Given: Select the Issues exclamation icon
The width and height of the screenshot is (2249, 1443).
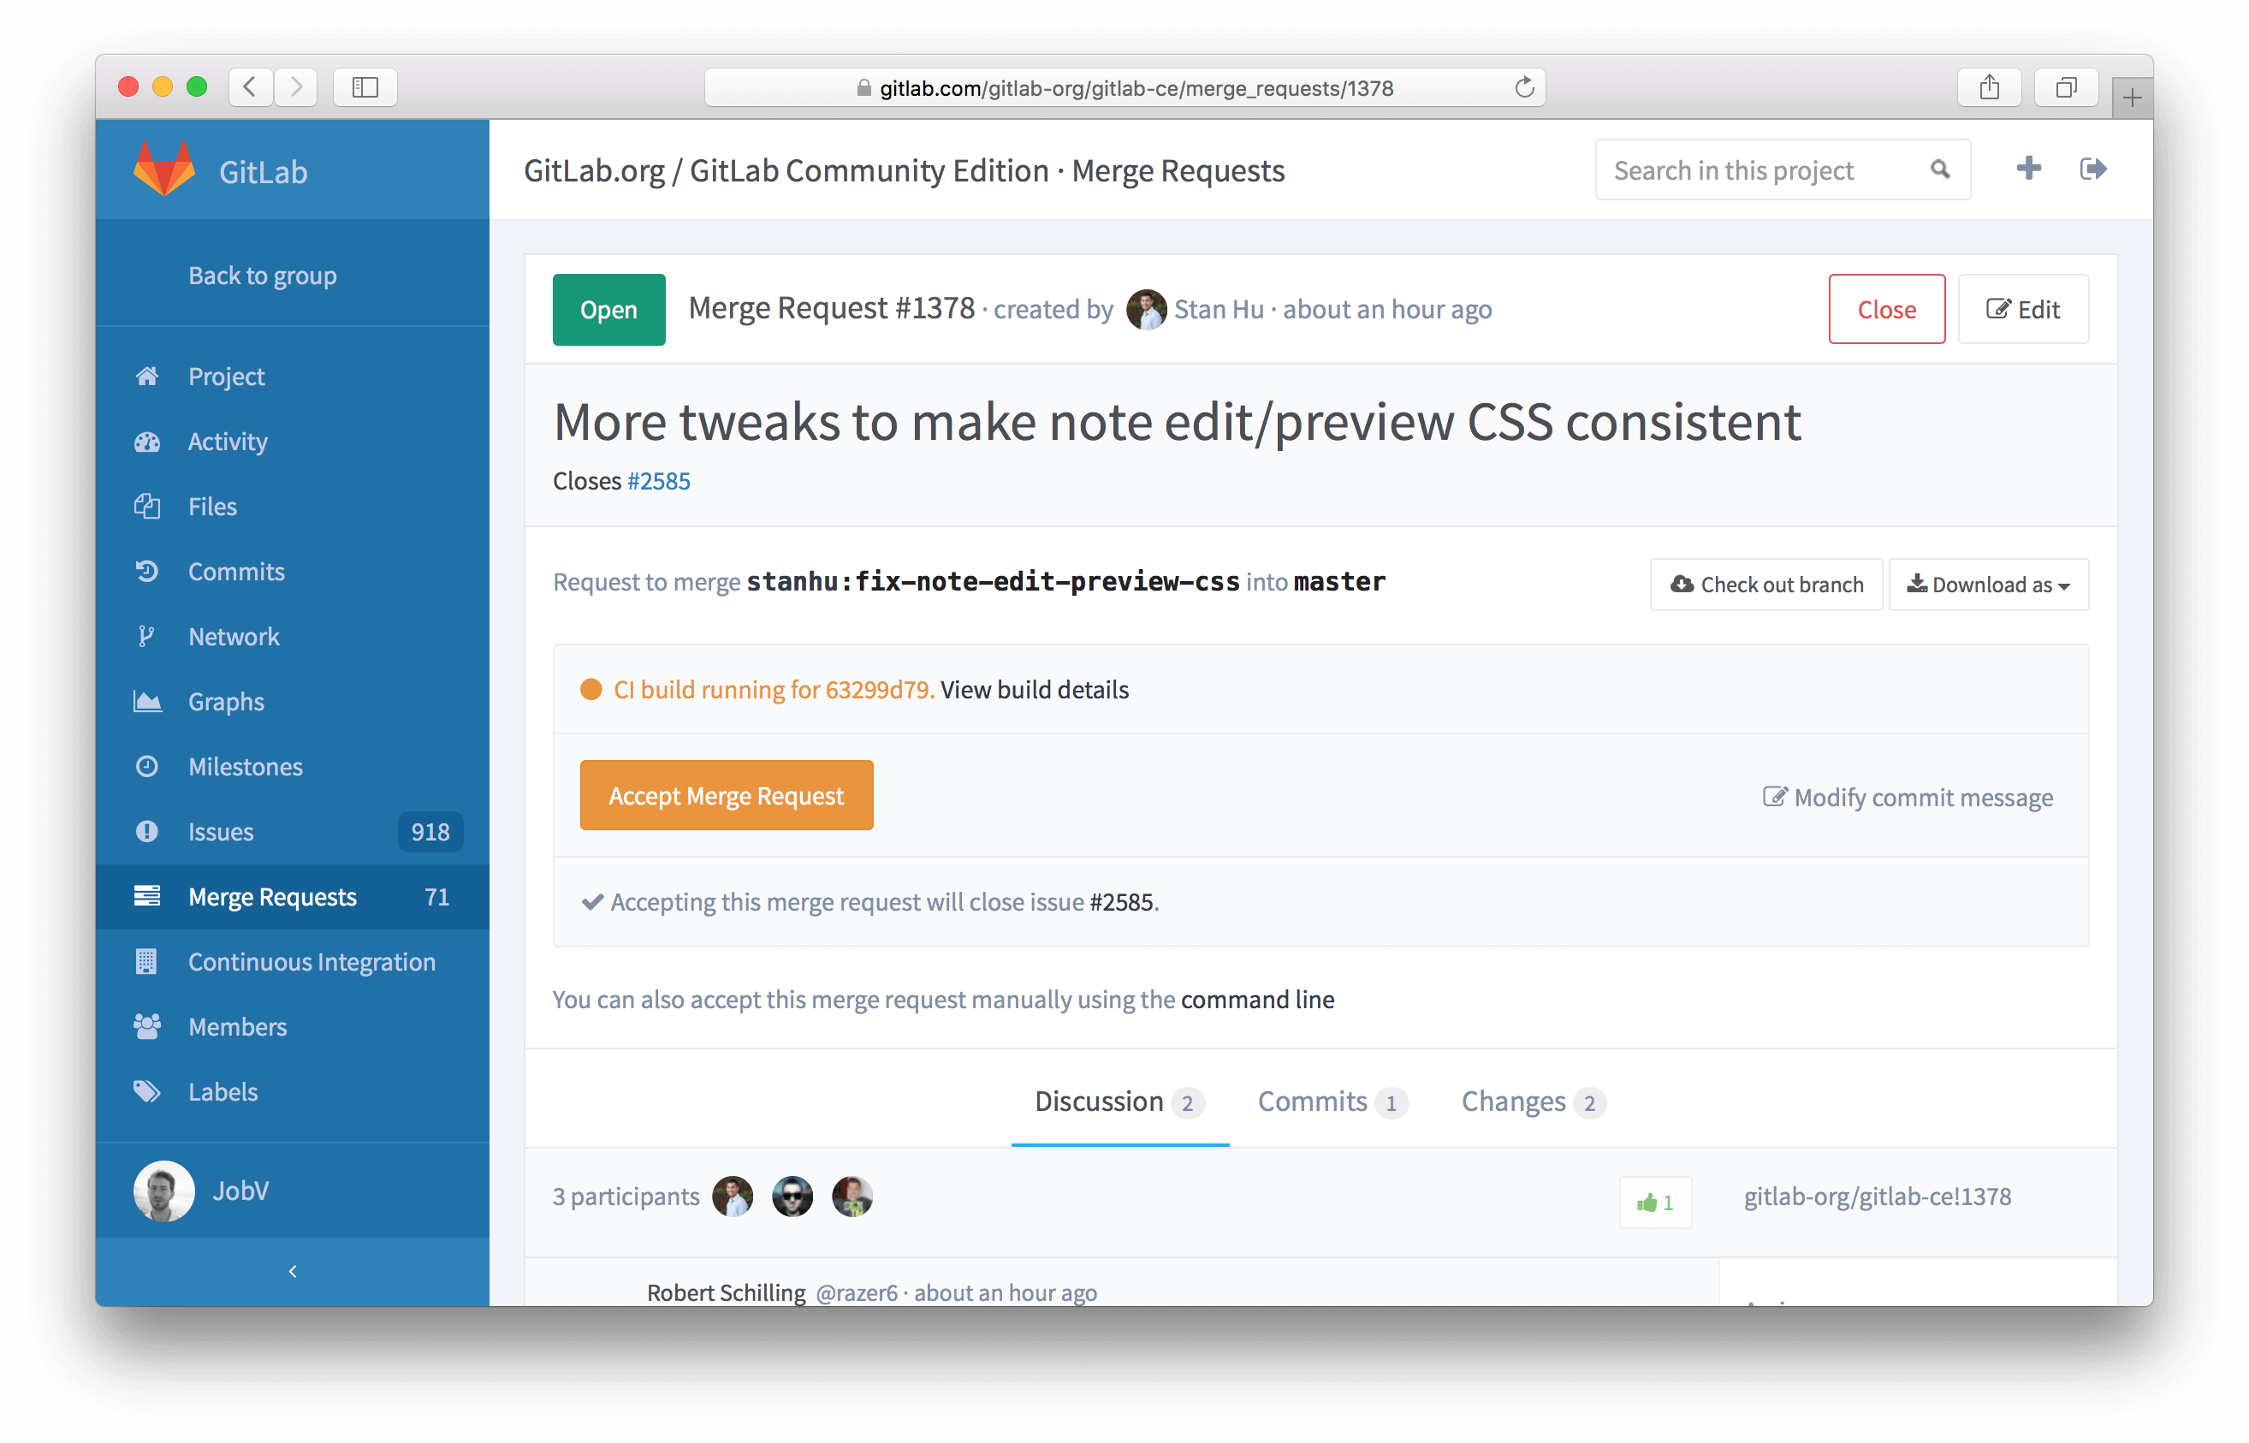Looking at the screenshot, I should click(x=147, y=831).
